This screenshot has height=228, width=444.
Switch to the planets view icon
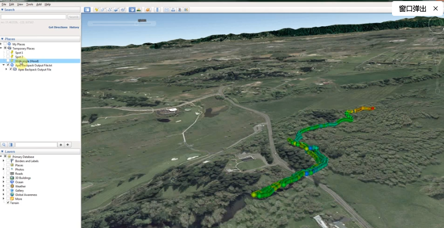(x=149, y=9)
